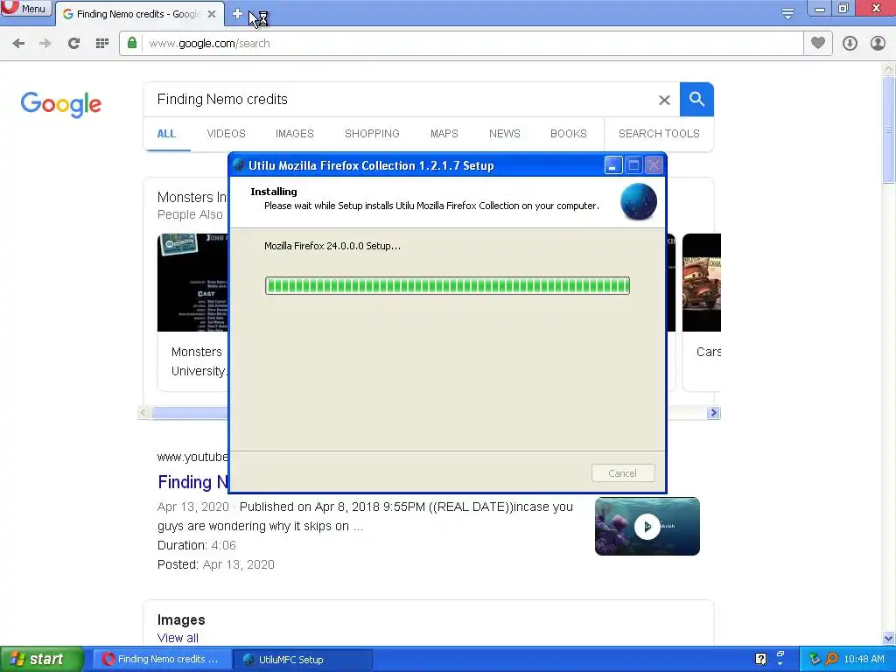Screen dimensions: 896x672
Task: Open the Opera Menu button
Action: 25,8
